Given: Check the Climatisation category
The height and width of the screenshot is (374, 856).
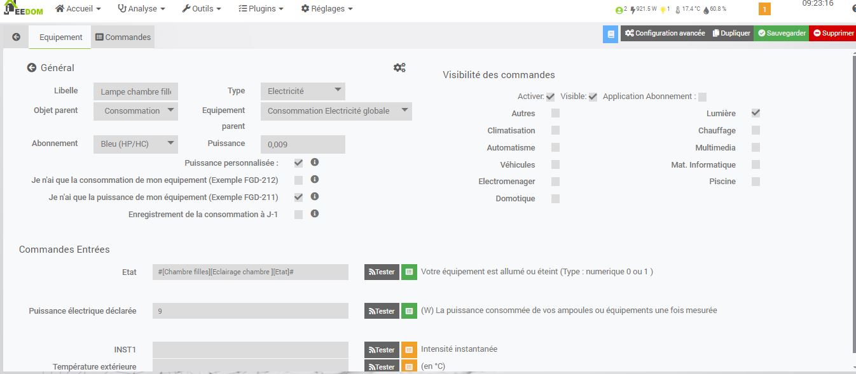Looking at the screenshot, I should [x=555, y=130].
